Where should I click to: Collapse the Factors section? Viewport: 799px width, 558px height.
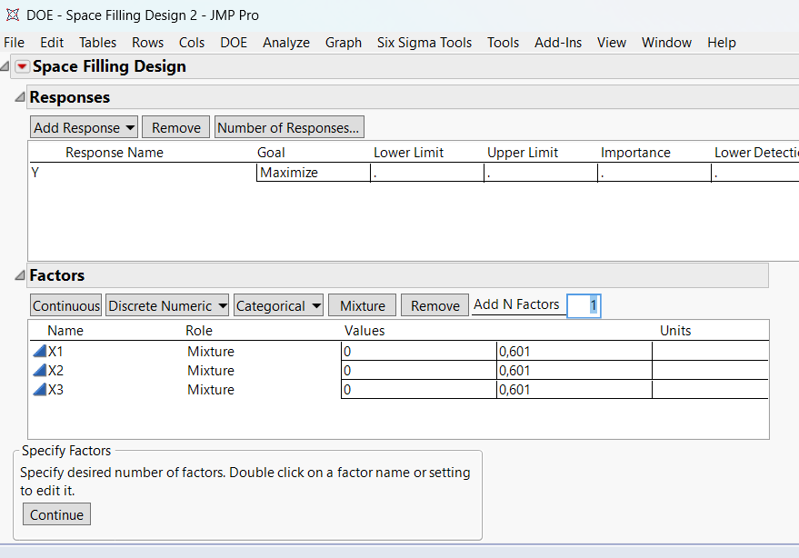20,275
